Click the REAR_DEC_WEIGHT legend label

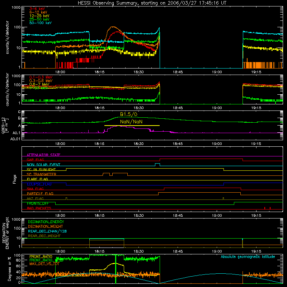[x=44, y=236]
